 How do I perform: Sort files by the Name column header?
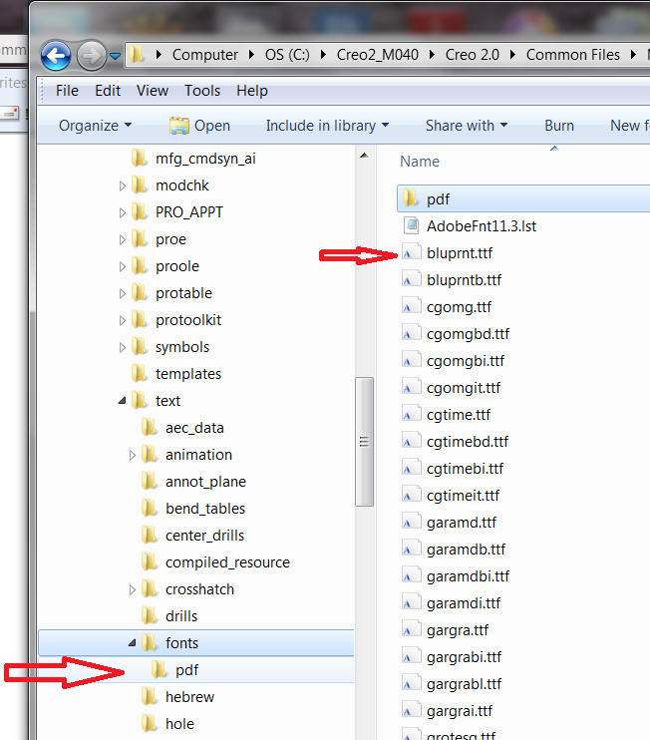click(x=420, y=162)
